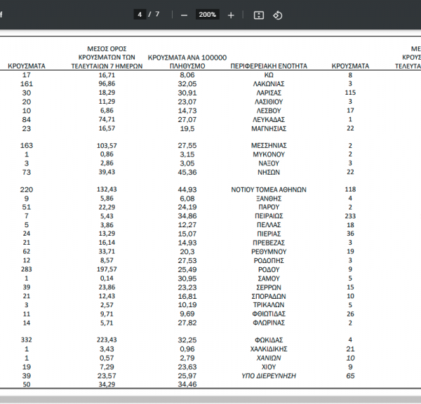
Task: Edit the current page number field
Action: 140,14
